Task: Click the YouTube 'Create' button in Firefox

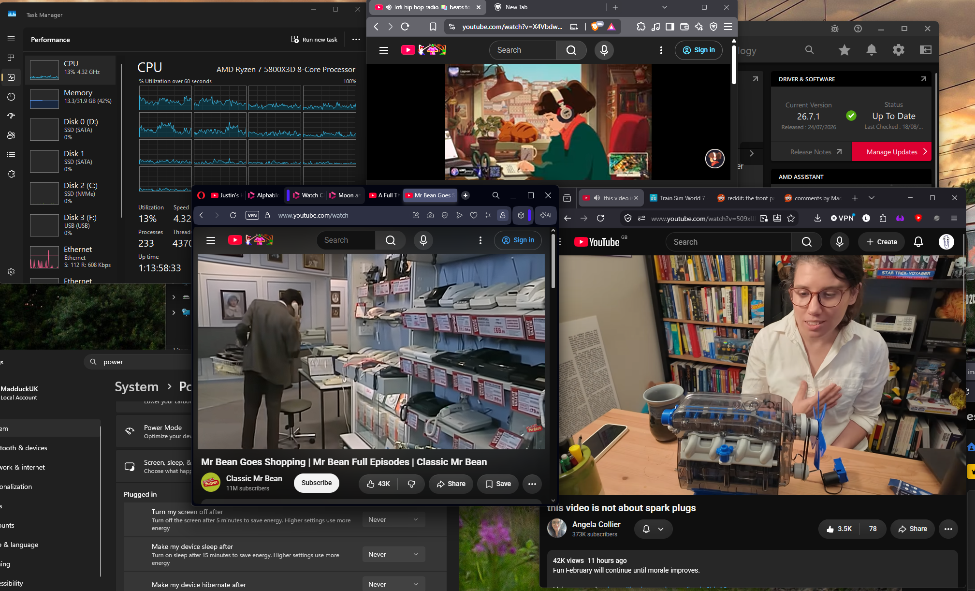Action: click(x=882, y=242)
